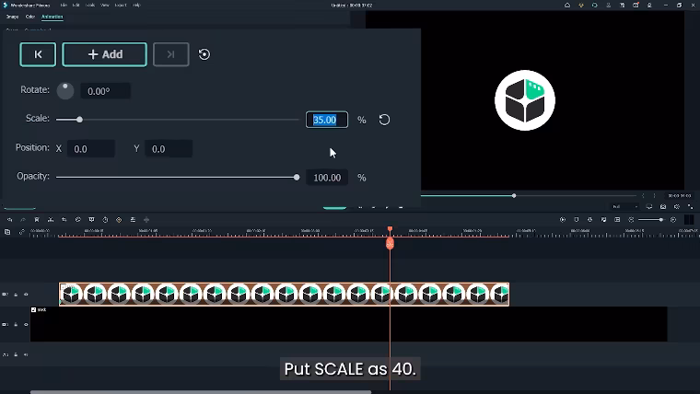Click the Rotate dial knob
Screen dimensions: 700x394
65,90
